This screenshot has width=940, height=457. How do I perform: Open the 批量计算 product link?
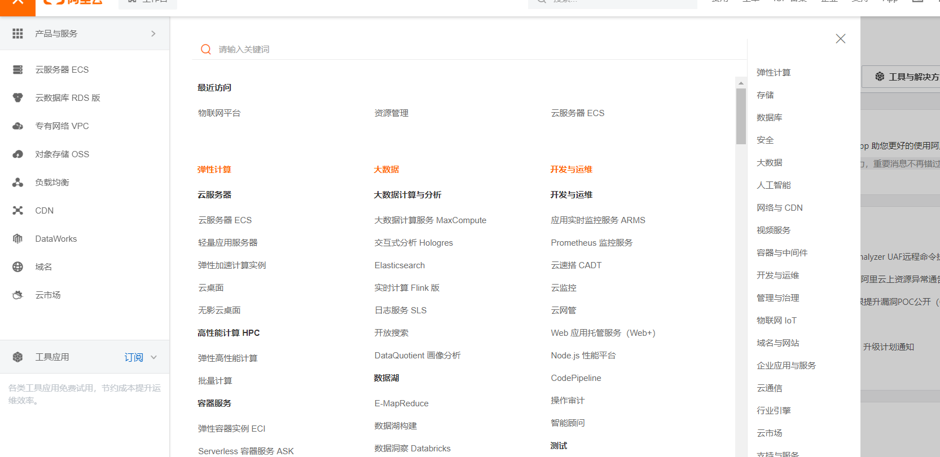215,381
